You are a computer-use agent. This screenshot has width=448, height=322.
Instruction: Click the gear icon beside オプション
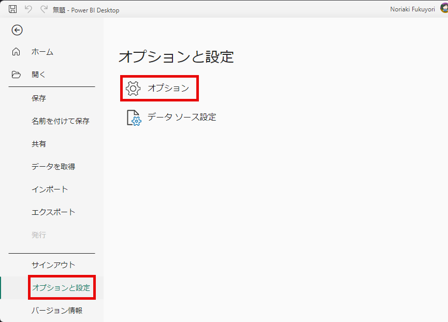[133, 88]
